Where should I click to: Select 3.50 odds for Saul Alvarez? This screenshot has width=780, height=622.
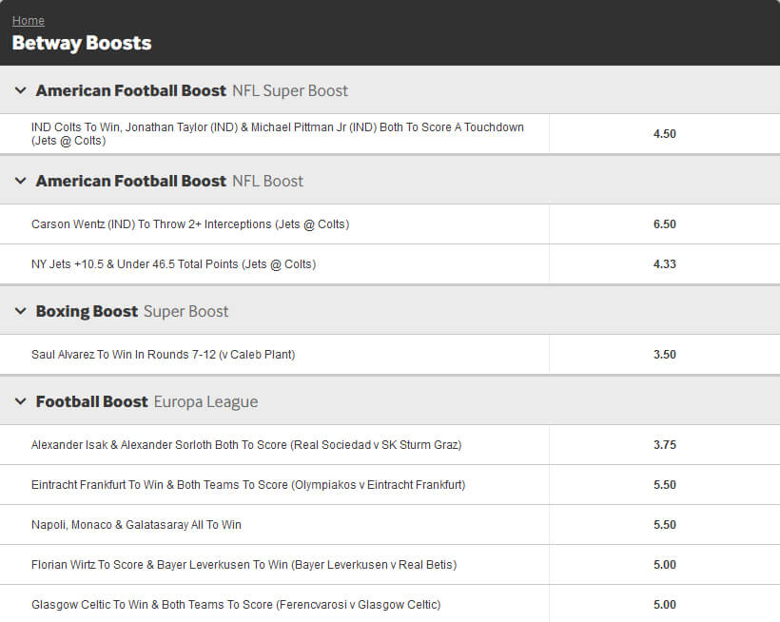click(x=665, y=355)
